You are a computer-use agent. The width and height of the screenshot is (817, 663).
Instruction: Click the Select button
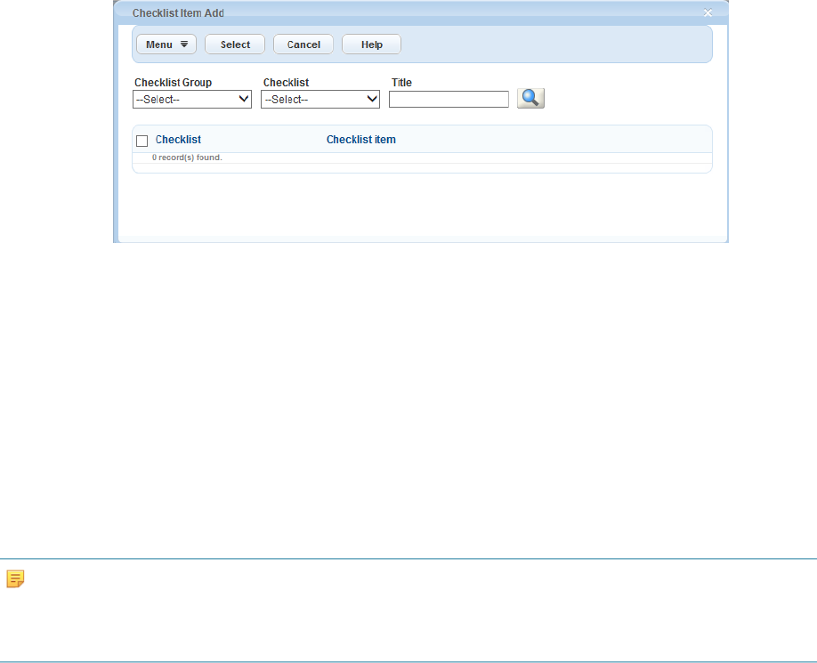click(x=235, y=44)
